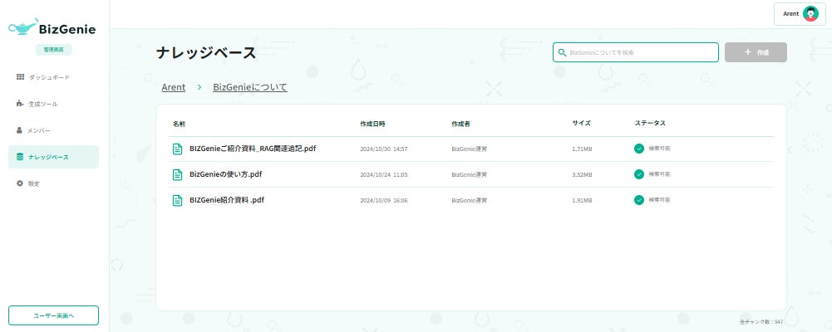This screenshot has width=832, height=332.
Task: Click status check icon in 1.91MB row
Action: pyautogui.click(x=639, y=200)
